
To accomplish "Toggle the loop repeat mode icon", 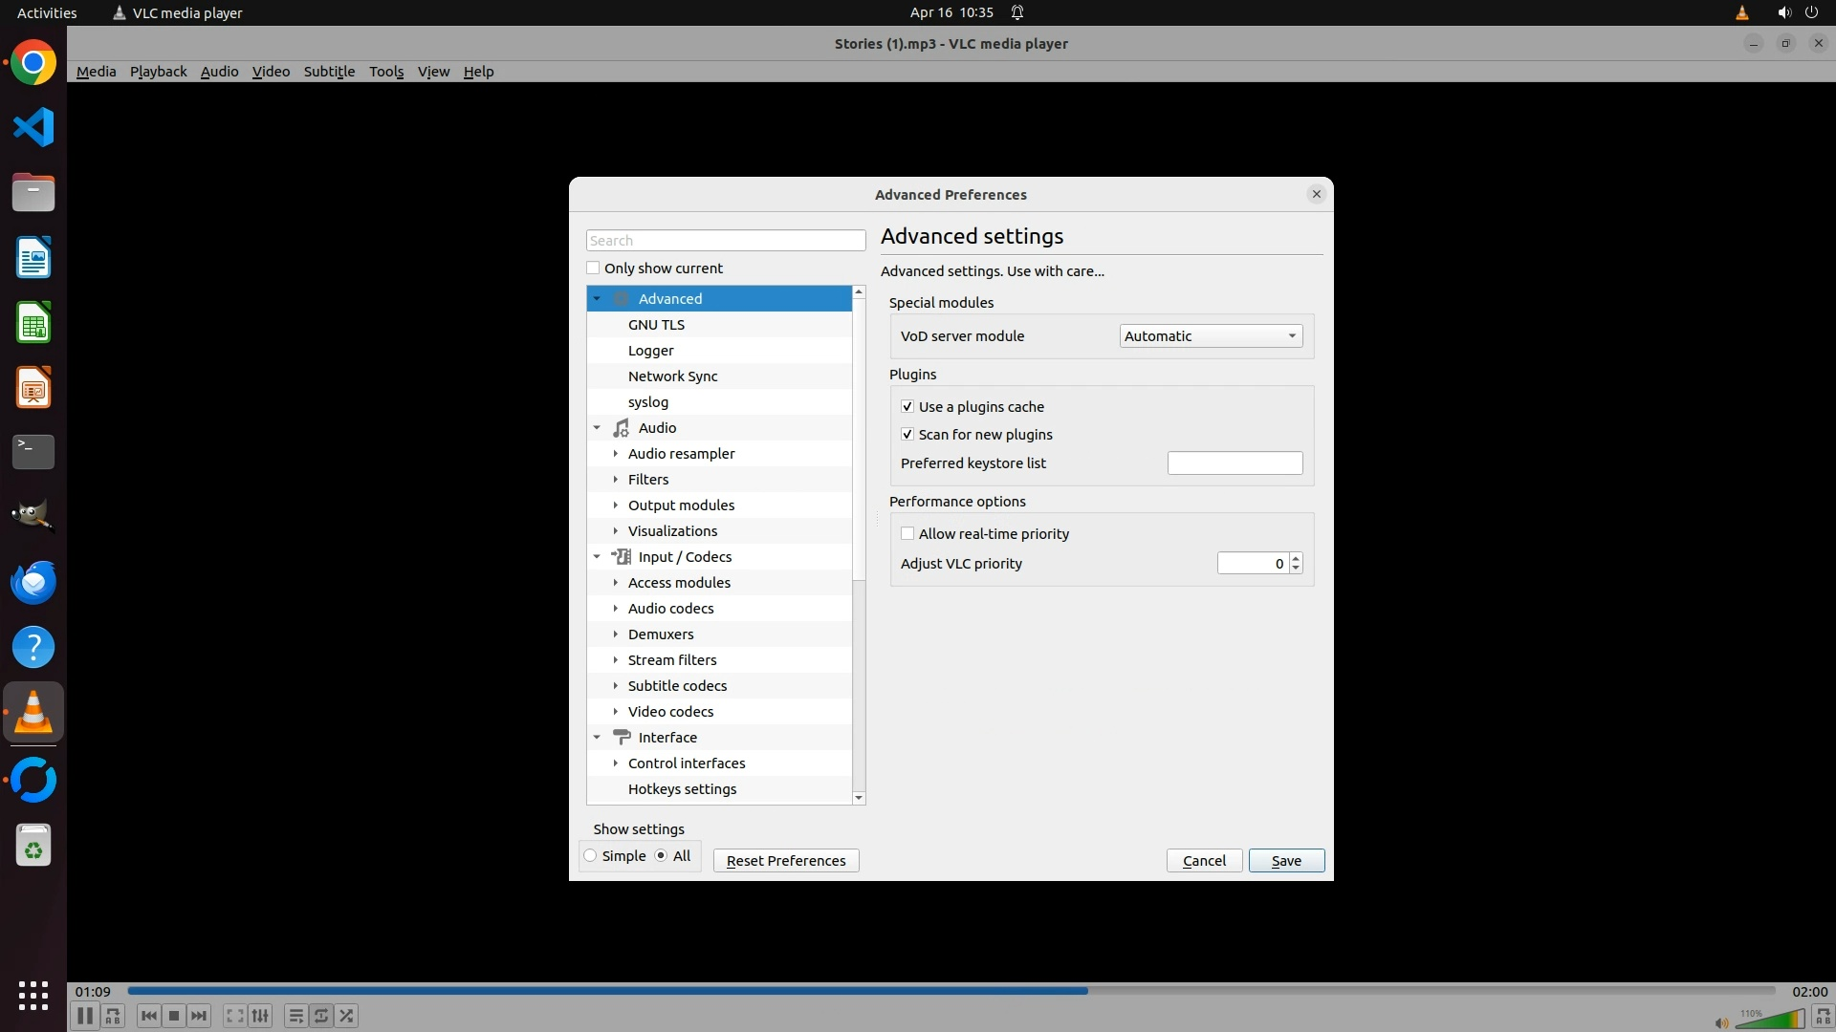I will pyautogui.click(x=321, y=1016).
